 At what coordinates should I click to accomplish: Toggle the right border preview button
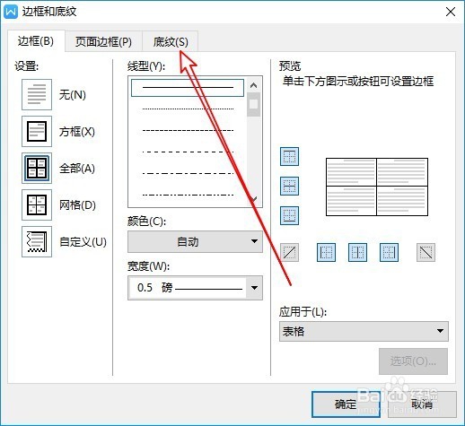[389, 253]
